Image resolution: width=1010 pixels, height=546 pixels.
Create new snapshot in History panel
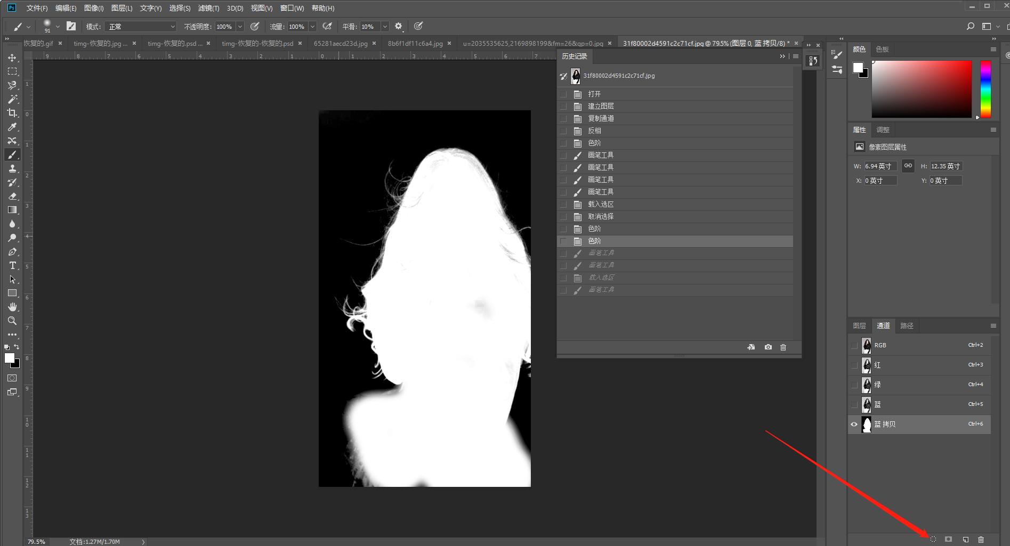click(768, 347)
